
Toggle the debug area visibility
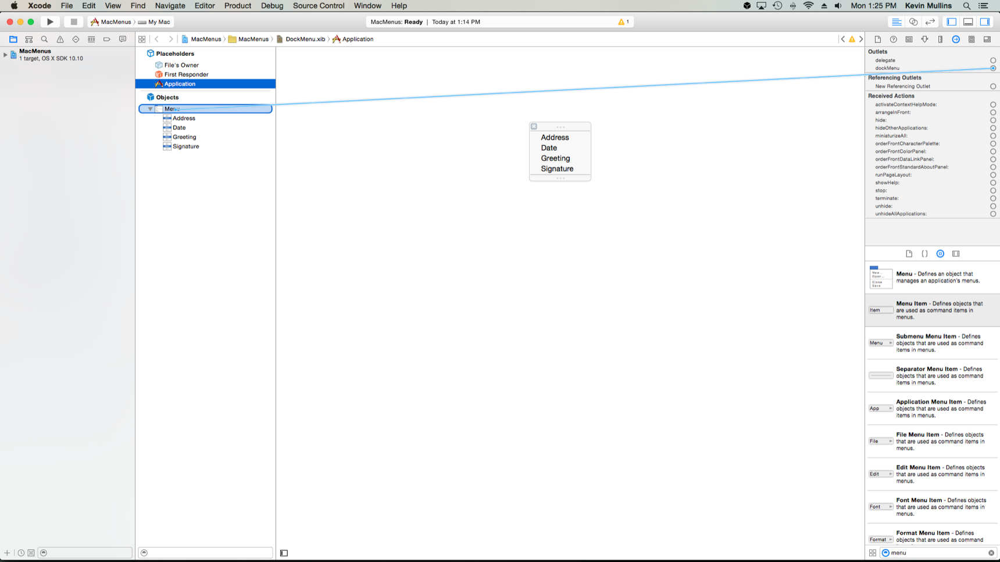click(x=968, y=22)
